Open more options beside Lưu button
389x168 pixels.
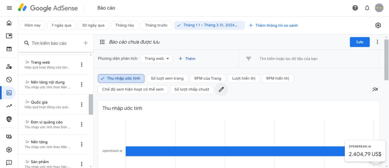[377, 42]
